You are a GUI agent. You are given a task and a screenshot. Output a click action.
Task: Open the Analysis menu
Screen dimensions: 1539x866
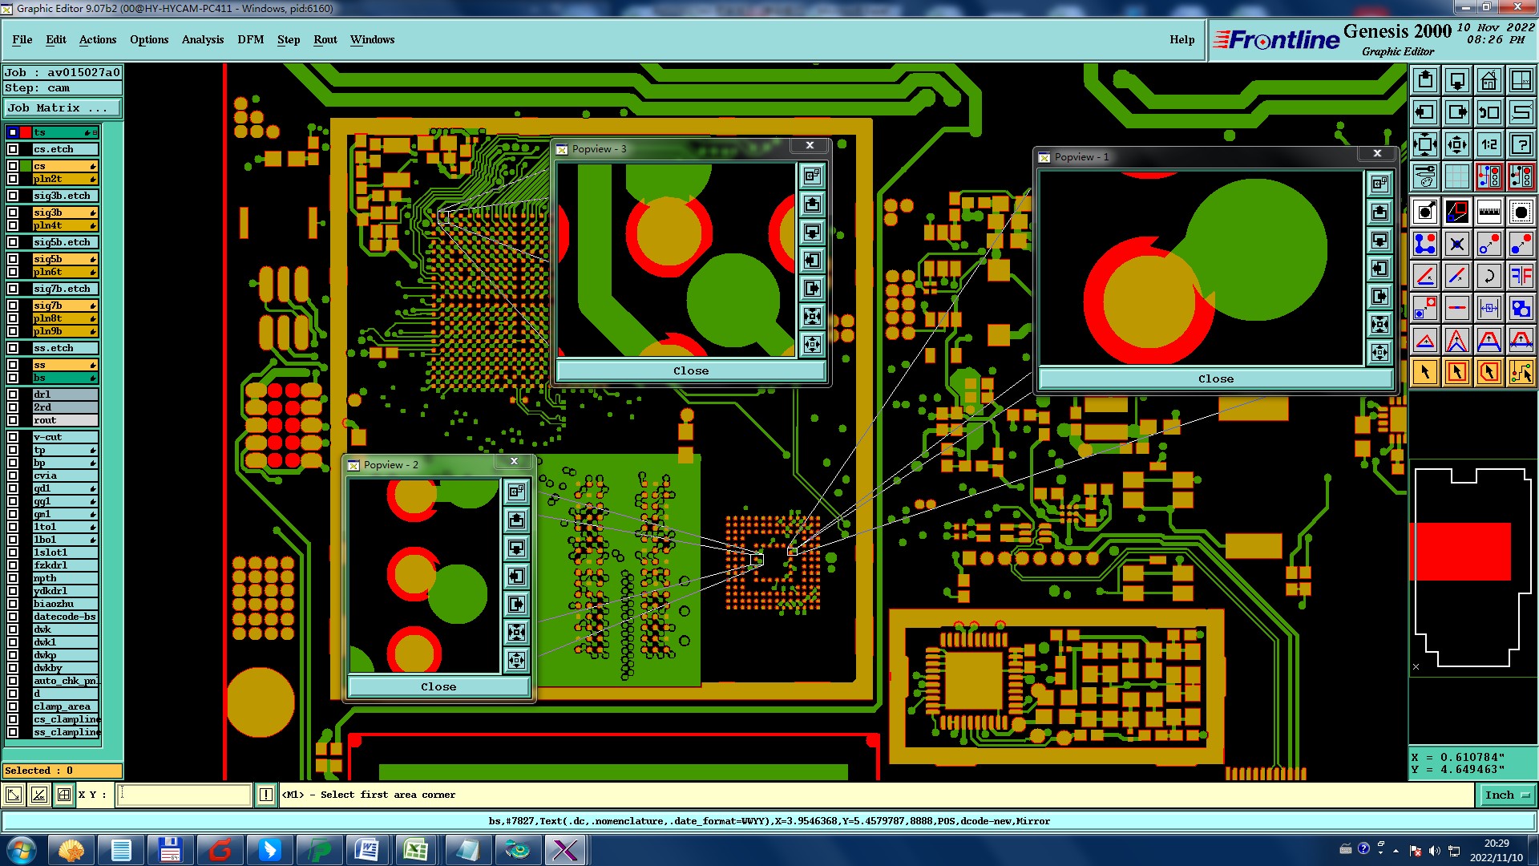202,39
